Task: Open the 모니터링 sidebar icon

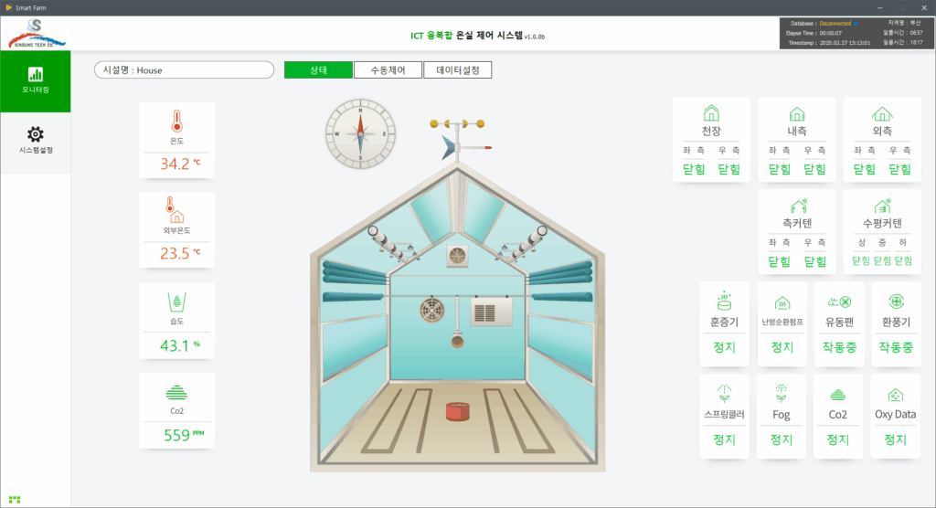Action: 36,75
